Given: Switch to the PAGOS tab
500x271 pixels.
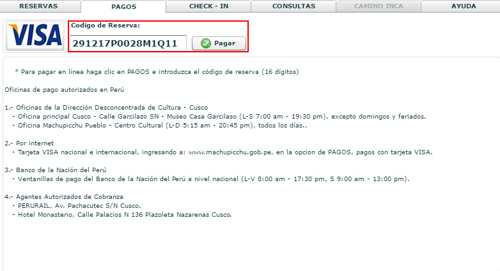Looking at the screenshot, I should 124,6.
